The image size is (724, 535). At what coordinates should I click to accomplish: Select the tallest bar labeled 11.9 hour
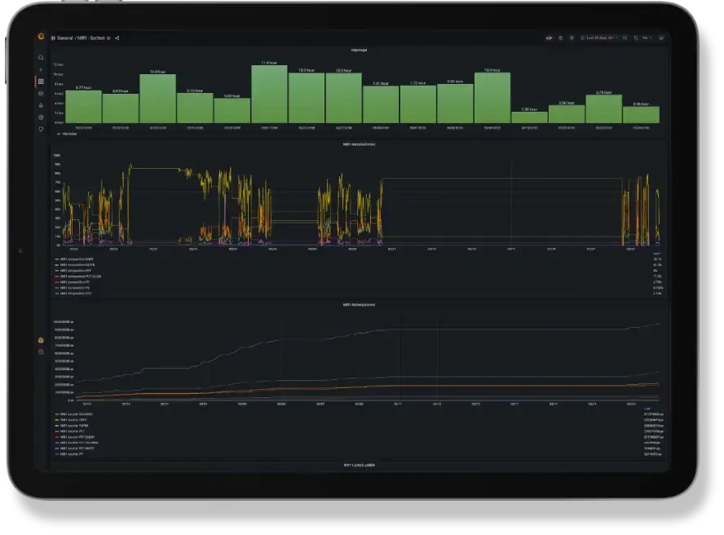tap(269, 94)
